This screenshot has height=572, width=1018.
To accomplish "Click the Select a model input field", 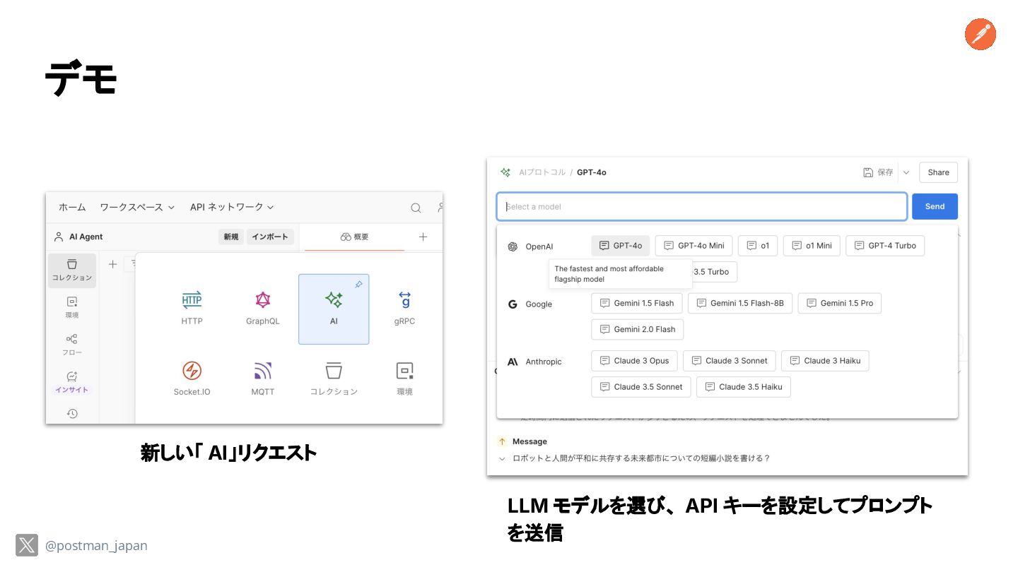I will pyautogui.click(x=702, y=207).
